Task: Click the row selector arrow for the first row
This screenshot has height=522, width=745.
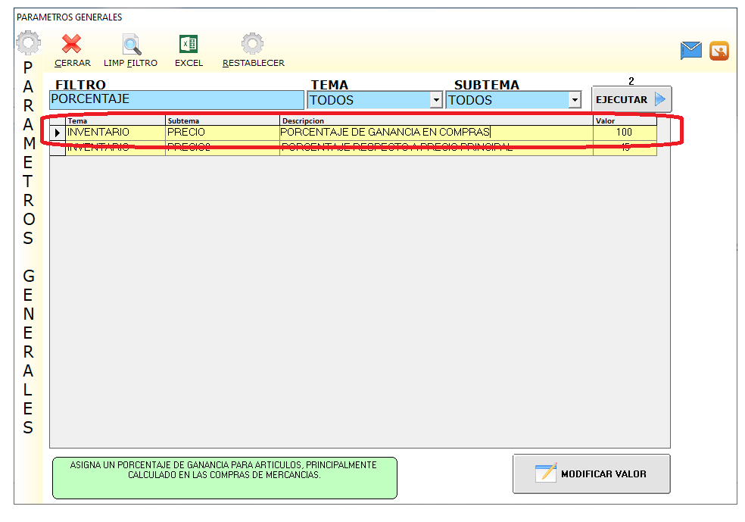Action: [58, 133]
